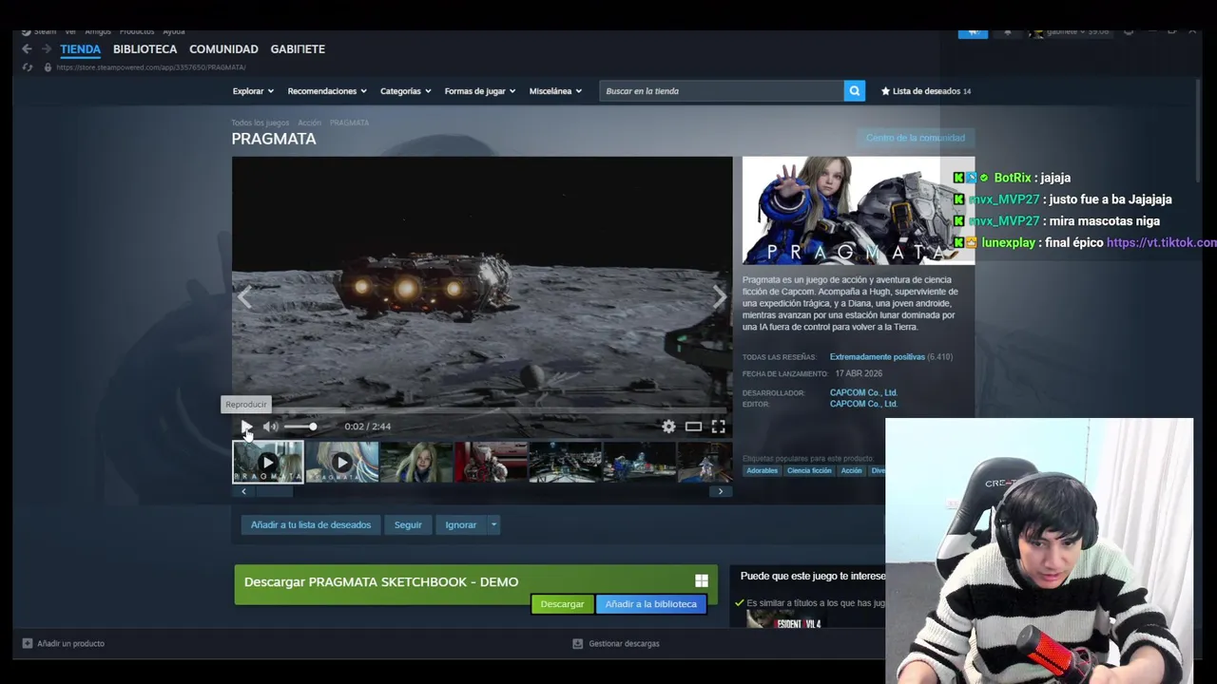Open Centro de la comunidad button
This screenshot has height=684, width=1217.
coord(915,138)
